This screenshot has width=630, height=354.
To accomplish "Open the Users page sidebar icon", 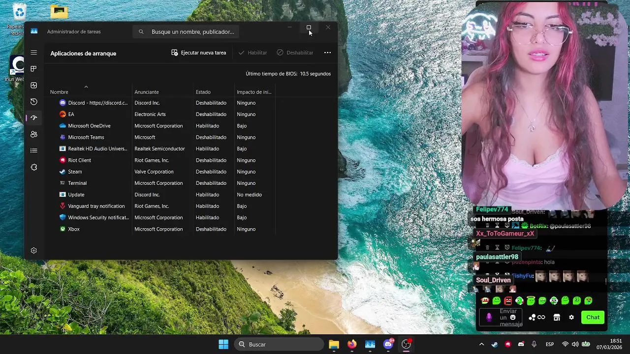I will [x=33, y=134].
